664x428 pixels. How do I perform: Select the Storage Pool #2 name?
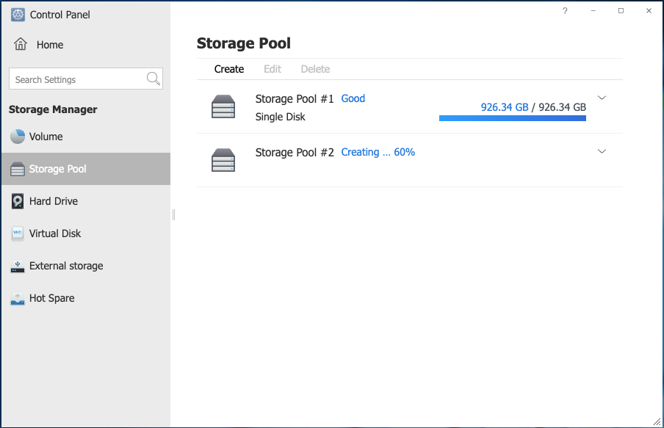tap(295, 153)
